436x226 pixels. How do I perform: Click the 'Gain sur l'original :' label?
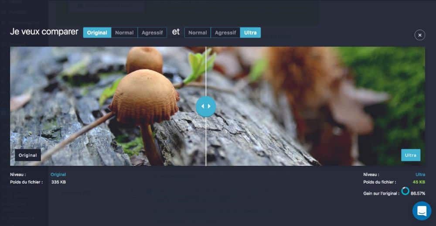click(381, 193)
